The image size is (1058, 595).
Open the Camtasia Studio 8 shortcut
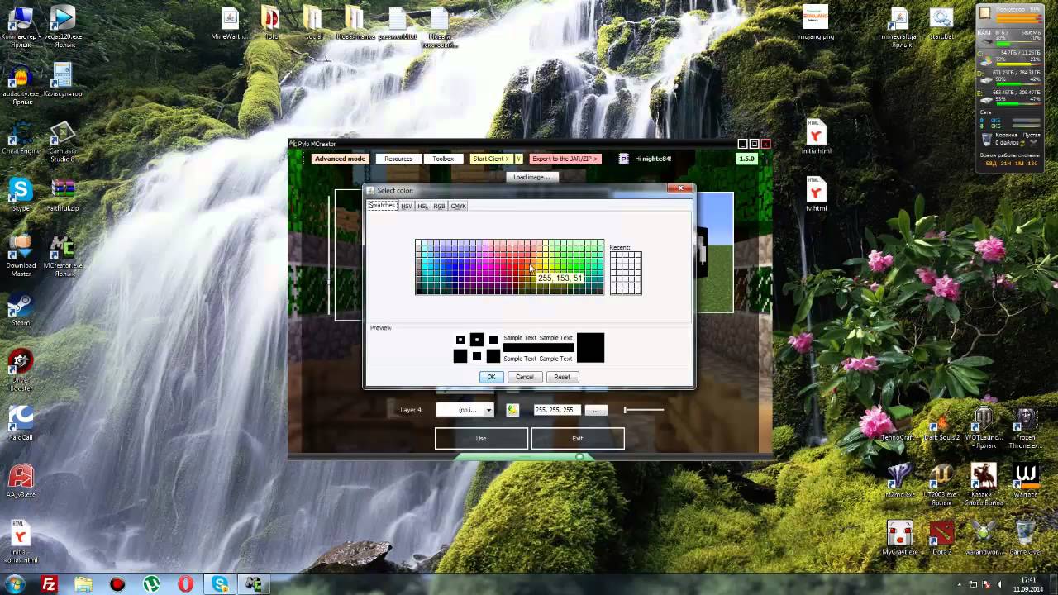(63, 141)
